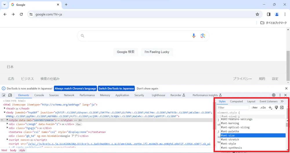Toggle the rendering emulations brush icon
The width and height of the screenshot is (290, 153).
click(276, 108)
